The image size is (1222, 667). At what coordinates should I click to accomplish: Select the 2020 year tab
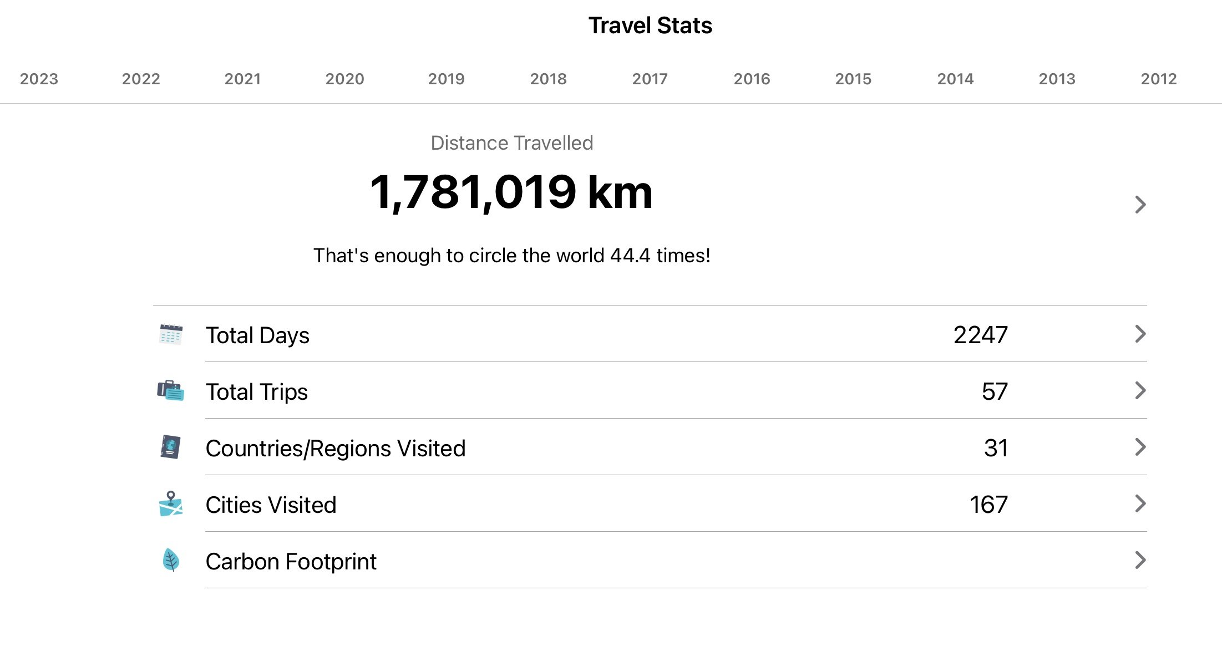click(x=344, y=79)
